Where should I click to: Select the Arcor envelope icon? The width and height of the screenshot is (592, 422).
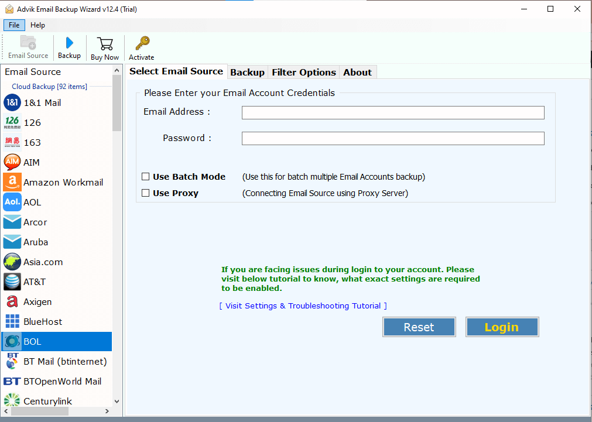(12, 222)
